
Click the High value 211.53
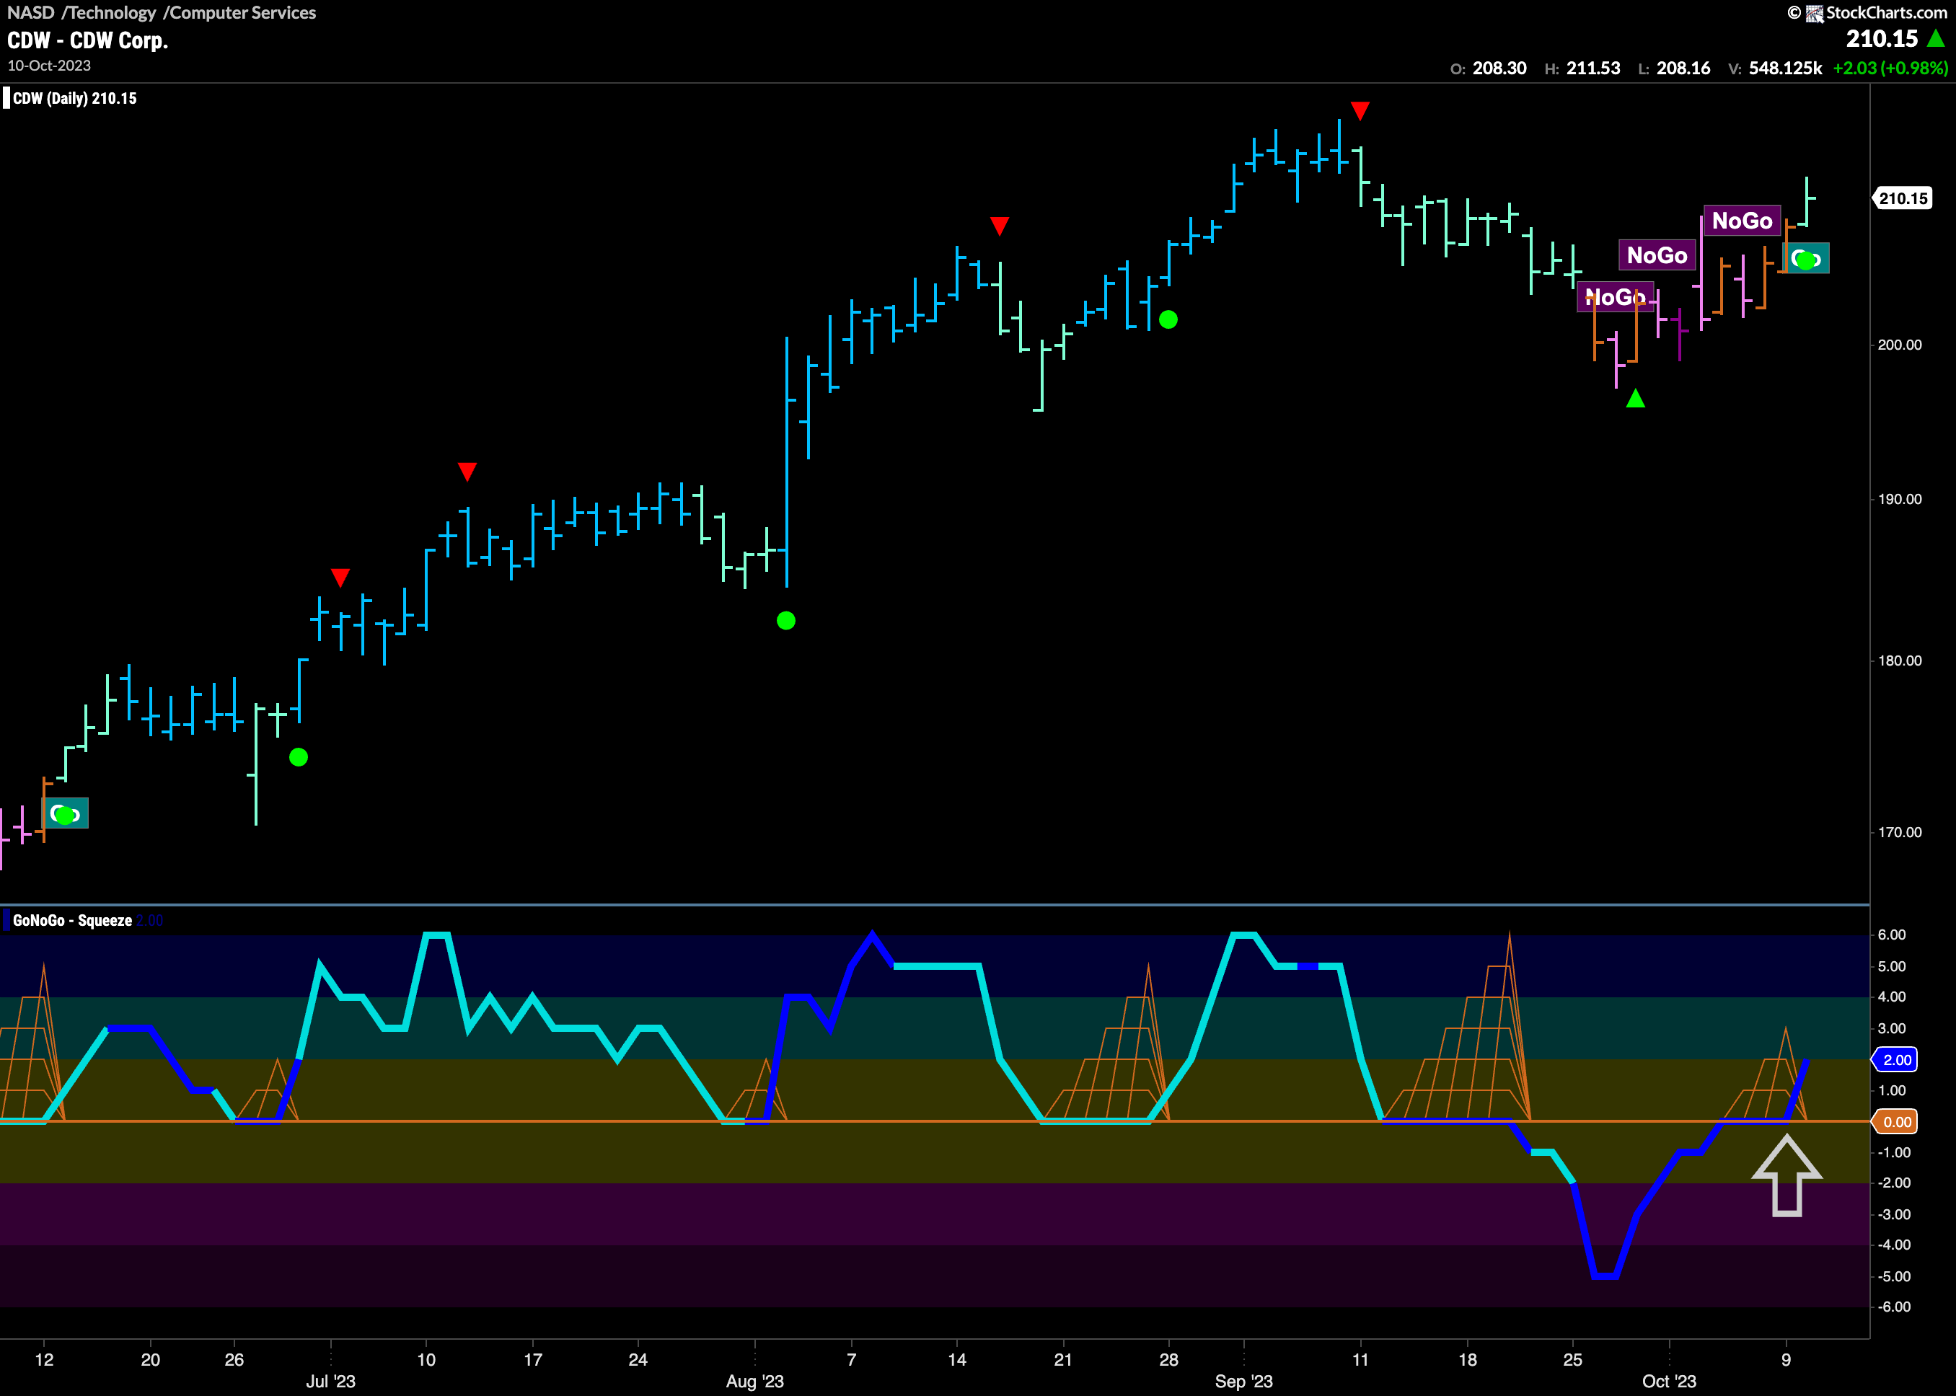[x=1593, y=68]
